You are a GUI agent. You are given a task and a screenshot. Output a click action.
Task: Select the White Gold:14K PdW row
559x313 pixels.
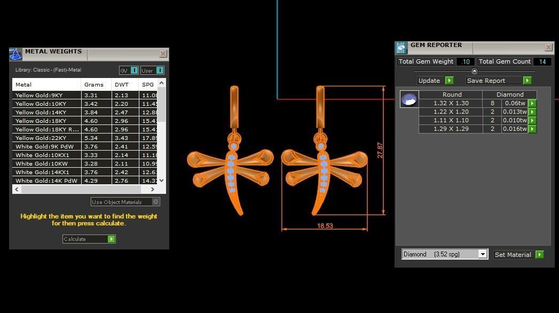pos(85,181)
